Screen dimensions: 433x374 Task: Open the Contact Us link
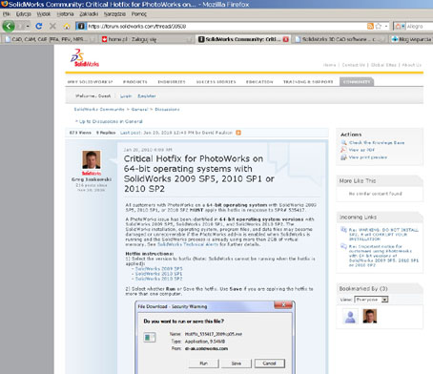coord(354,65)
